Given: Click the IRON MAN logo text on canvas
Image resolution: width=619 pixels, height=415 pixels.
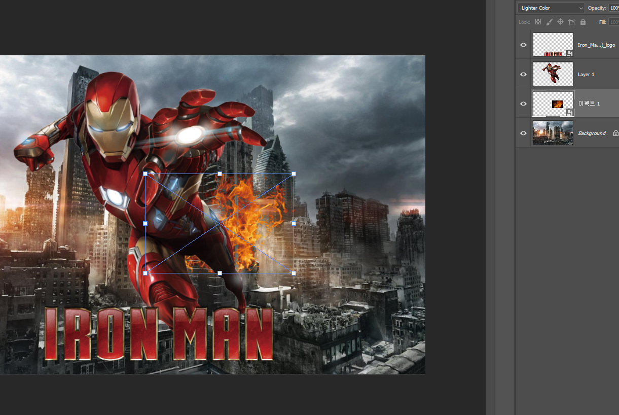Looking at the screenshot, I should (159, 334).
